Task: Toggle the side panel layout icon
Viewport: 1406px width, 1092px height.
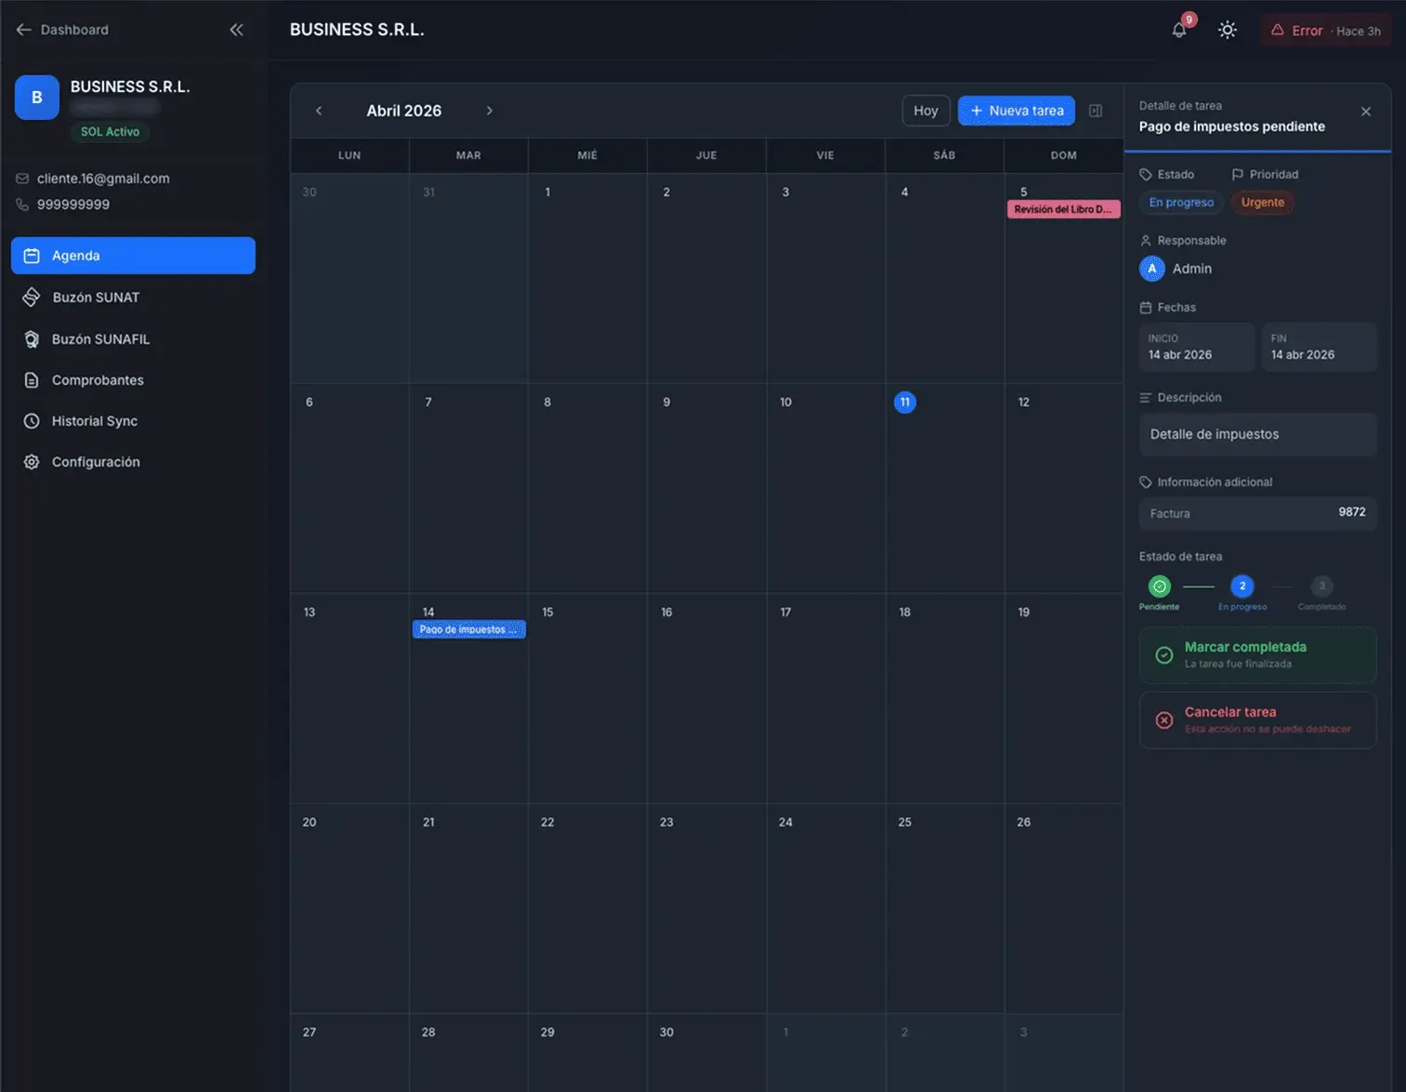Action: [1096, 111]
